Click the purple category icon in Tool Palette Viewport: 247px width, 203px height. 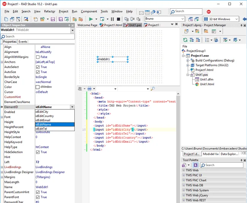tap(195, 165)
